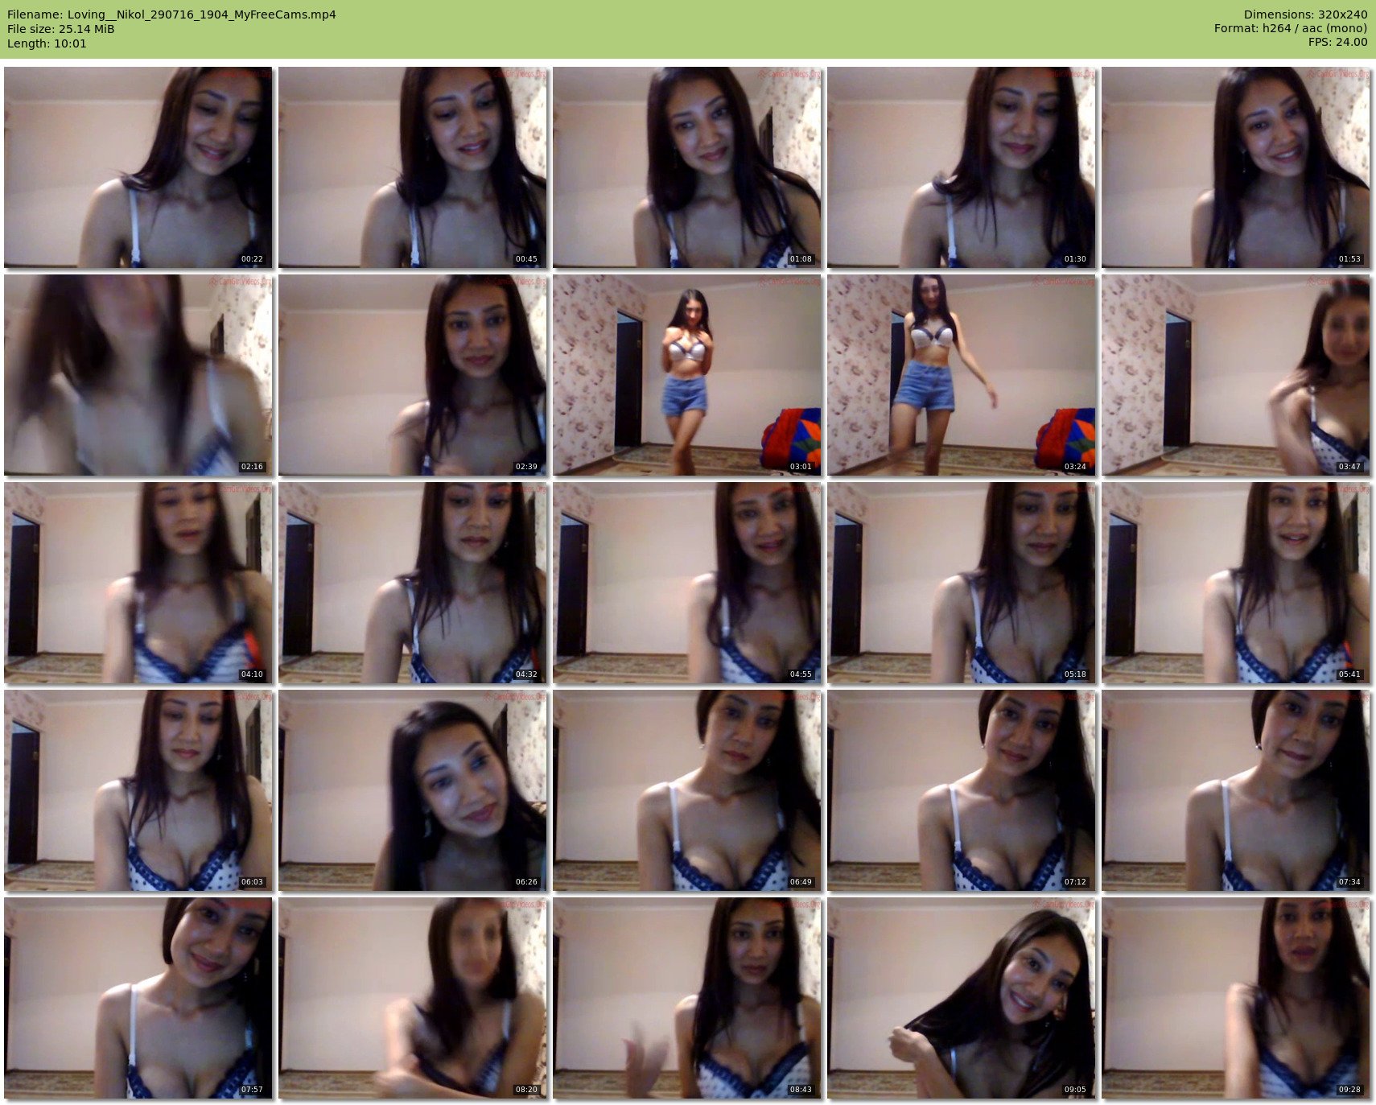Open the thumbnail at 01:08
Viewport: 1376px width, 1105px height.
click(686, 167)
